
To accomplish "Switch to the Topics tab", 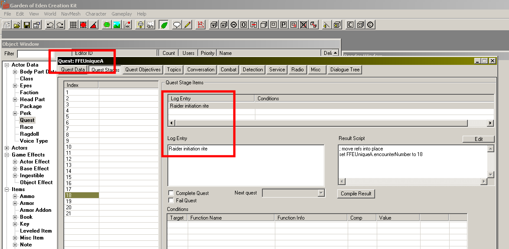I will coord(174,70).
